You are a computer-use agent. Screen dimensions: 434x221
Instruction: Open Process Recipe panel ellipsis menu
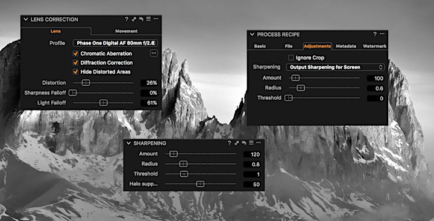382,34
